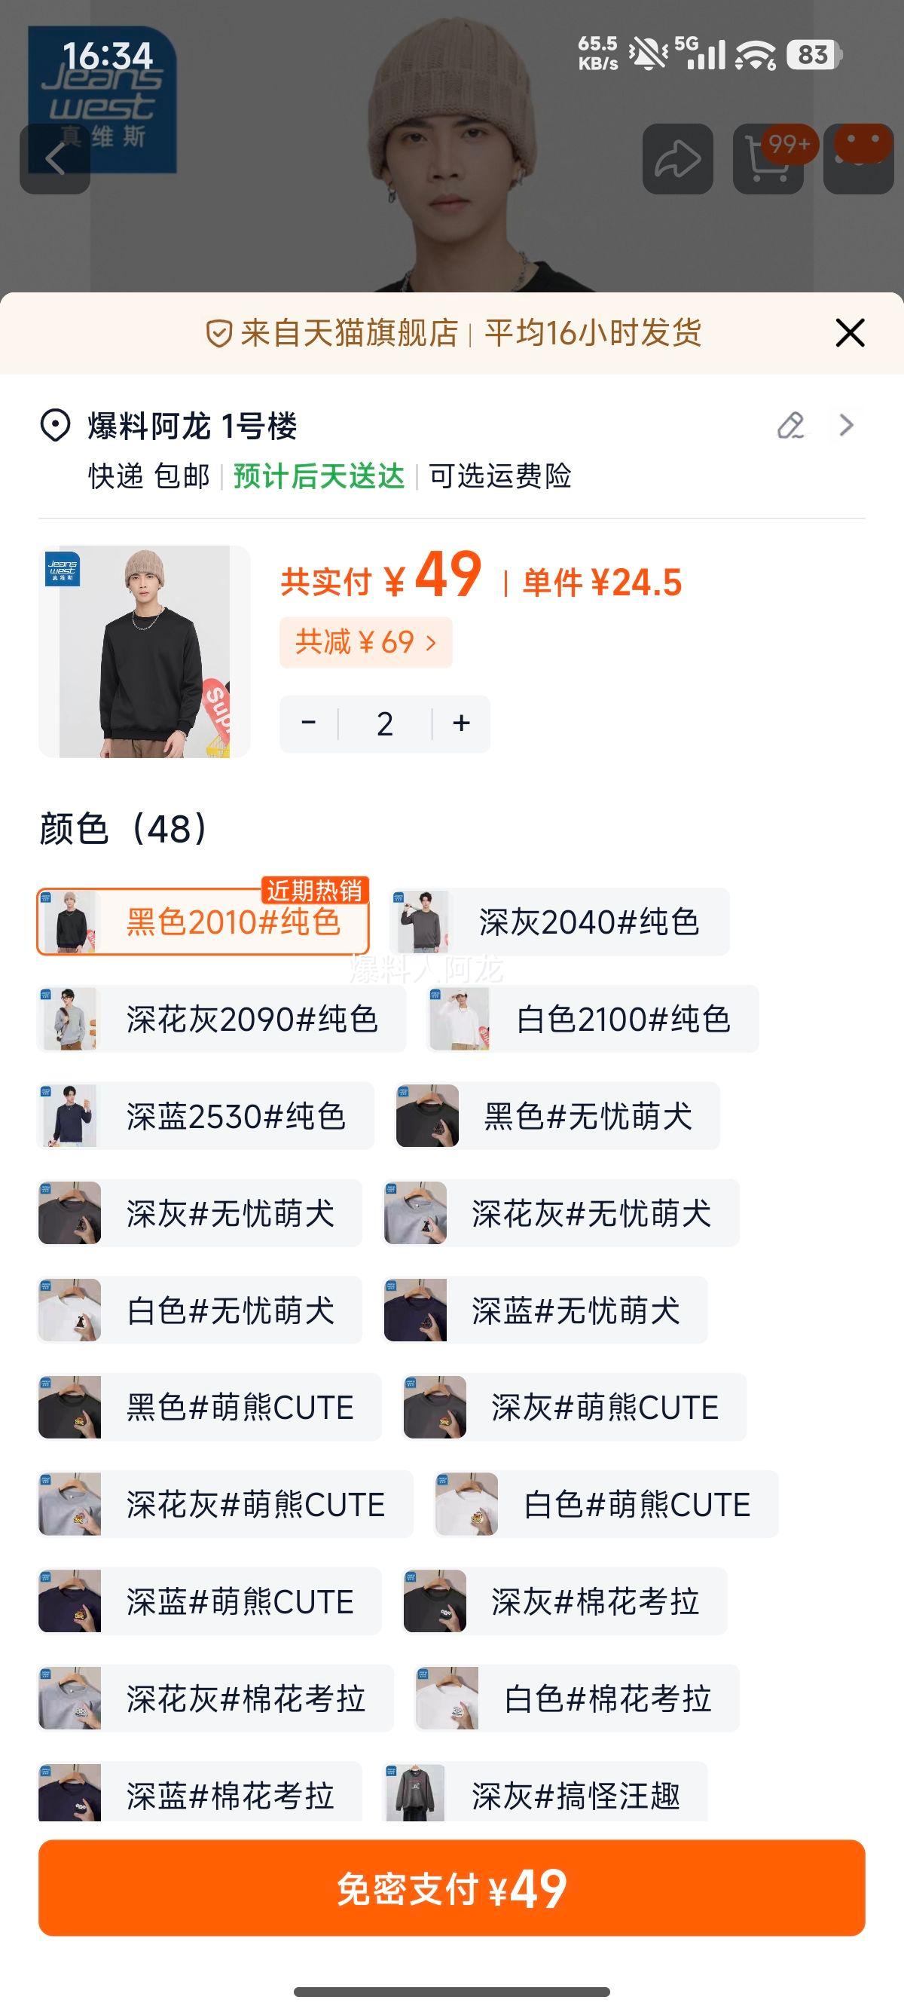Screen dimensions: 904x2012
Task: Select 深蓝2530#纯色 color option
Action: click(x=206, y=1115)
